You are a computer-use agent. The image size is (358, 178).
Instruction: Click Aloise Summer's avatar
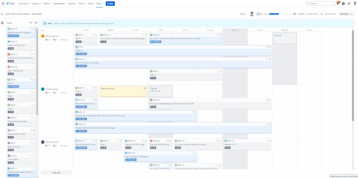43,36
